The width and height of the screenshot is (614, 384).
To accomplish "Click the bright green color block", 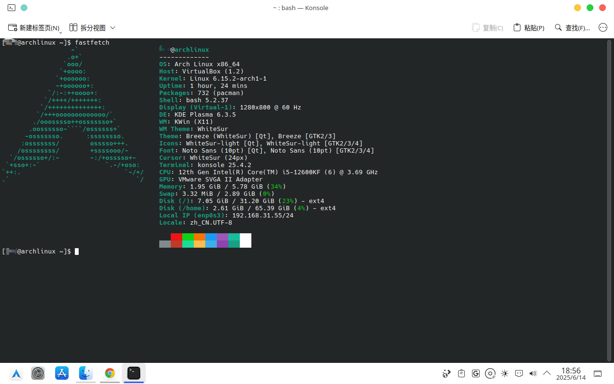I will click(x=188, y=237).
